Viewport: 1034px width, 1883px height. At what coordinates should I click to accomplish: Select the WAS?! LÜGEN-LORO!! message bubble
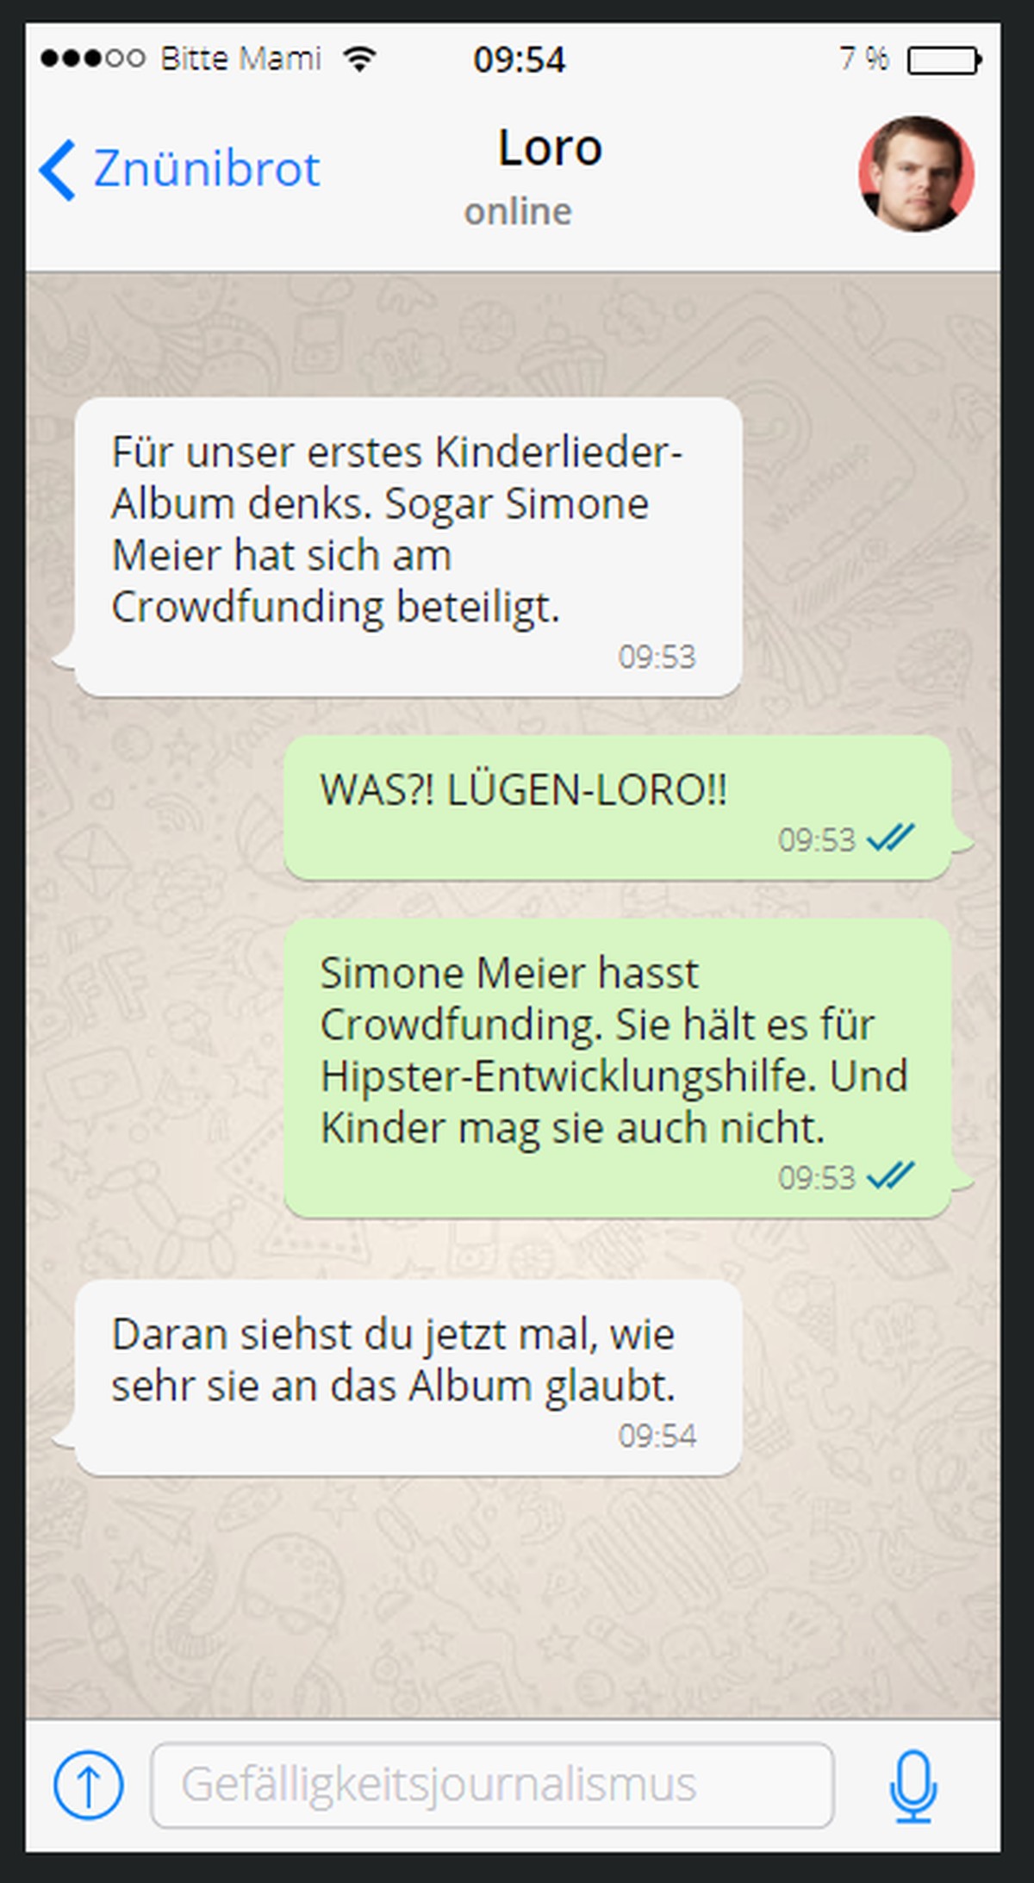(x=628, y=807)
